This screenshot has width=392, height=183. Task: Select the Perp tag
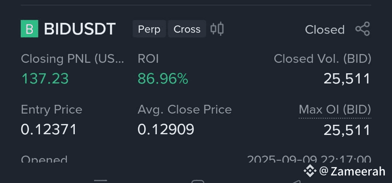149,29
